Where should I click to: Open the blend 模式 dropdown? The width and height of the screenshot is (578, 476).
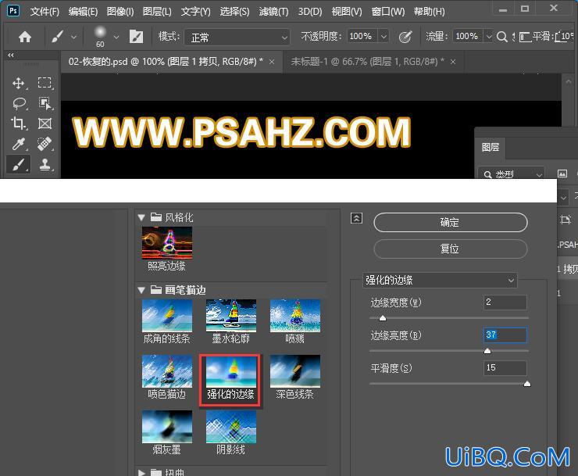tap(237, 38)
